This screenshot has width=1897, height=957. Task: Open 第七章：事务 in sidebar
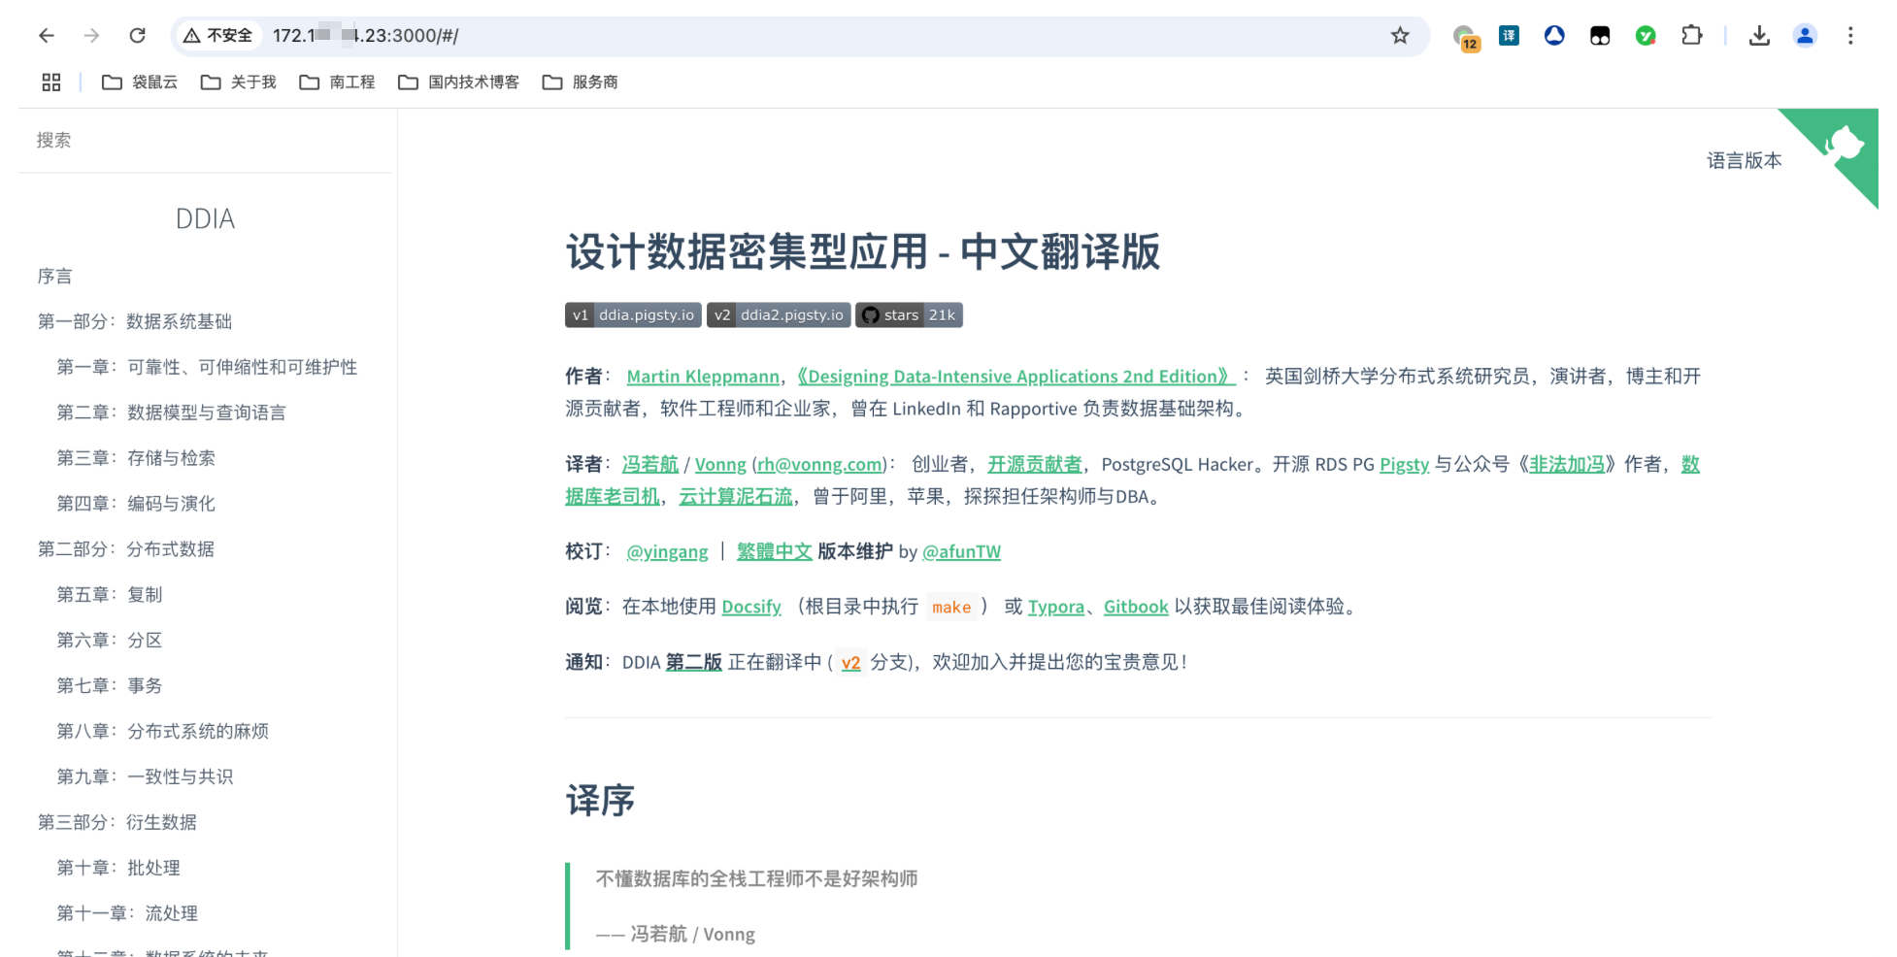click(110, 686)
